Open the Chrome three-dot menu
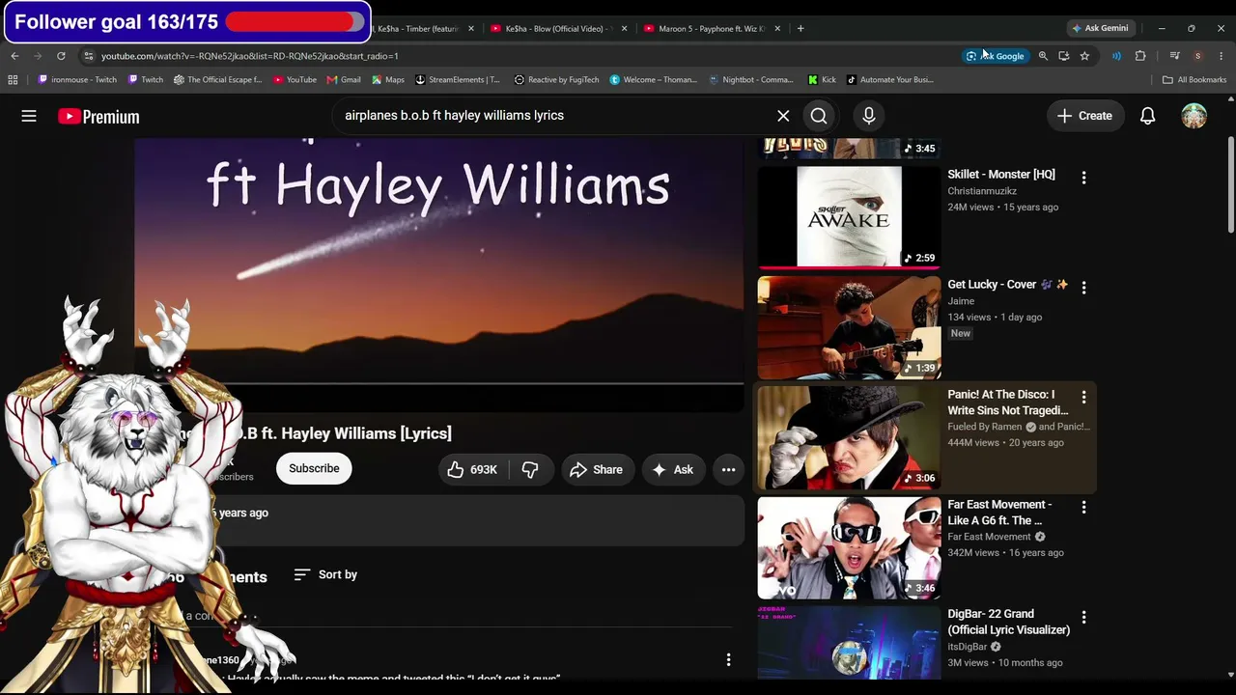The image size is (1236, 695). tap(1221, 56)
